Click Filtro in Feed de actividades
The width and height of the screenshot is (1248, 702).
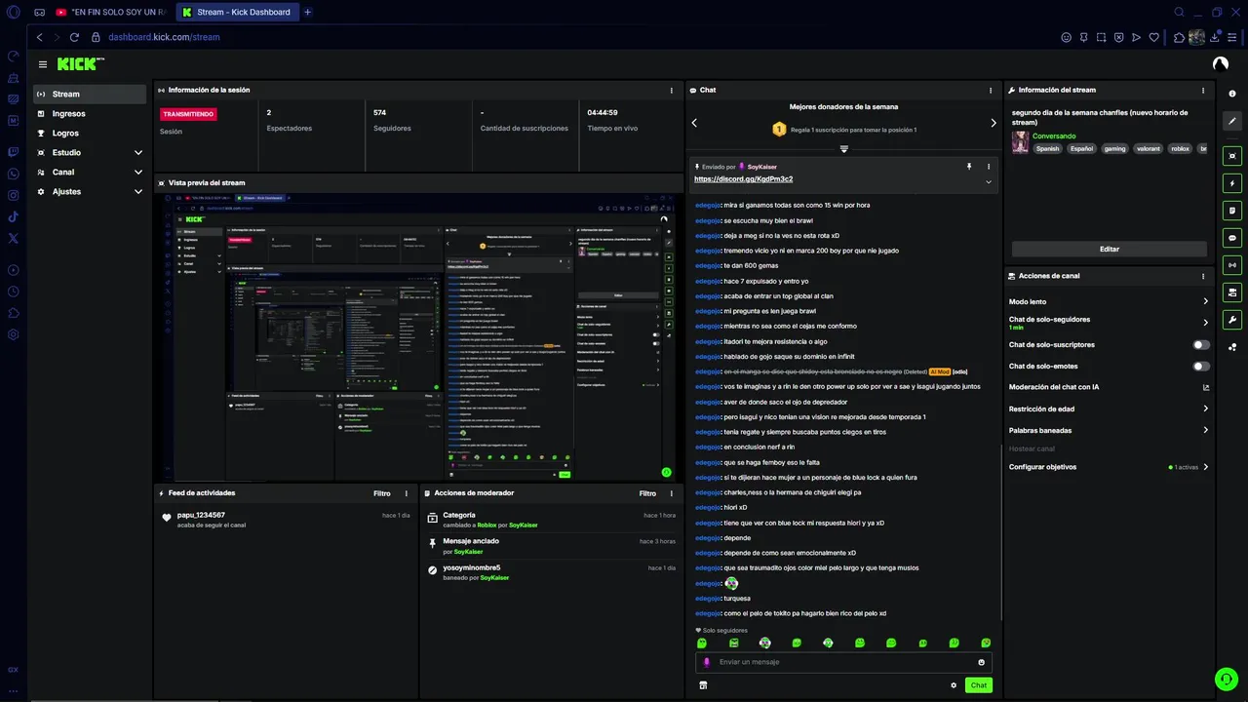click(x=382, y=493)
